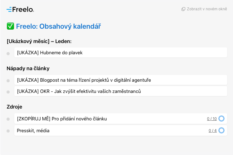
Task: Expand the 0 / 4 subtask counter
Action: click(x=213, y=131)
